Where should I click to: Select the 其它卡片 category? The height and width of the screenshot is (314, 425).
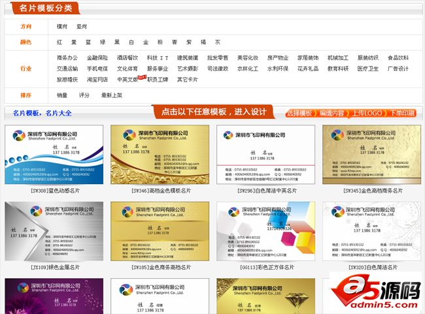point(188,80)
